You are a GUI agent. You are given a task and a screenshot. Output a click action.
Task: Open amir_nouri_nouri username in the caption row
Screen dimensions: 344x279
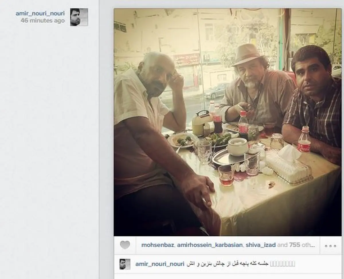pyautogui.click(x=160, y=264)
